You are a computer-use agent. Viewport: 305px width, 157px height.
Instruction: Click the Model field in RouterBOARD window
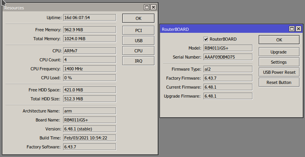tap(228, 48)
